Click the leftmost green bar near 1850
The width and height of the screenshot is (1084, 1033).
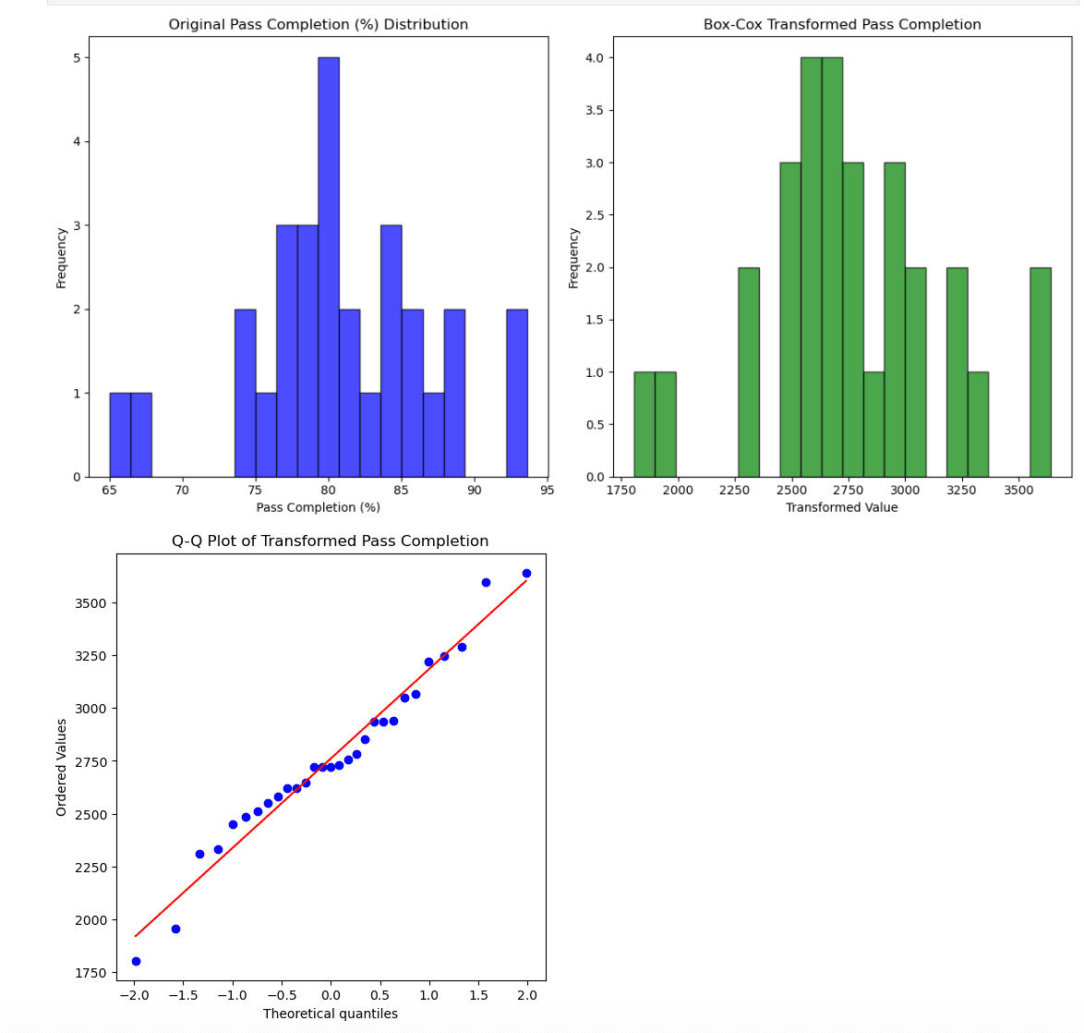pos(644,424)
